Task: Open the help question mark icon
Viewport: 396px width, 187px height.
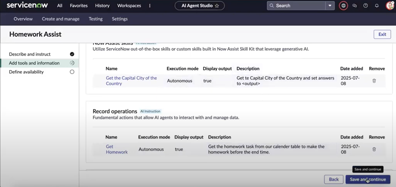Action: pyautogui.click(x=365, y=6)
